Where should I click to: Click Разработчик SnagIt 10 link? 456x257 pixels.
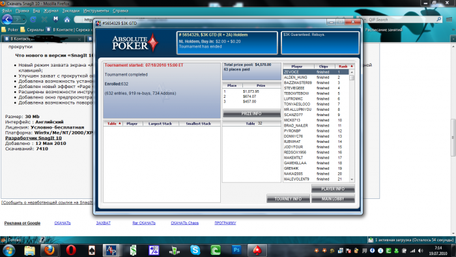tap(33, 138)
